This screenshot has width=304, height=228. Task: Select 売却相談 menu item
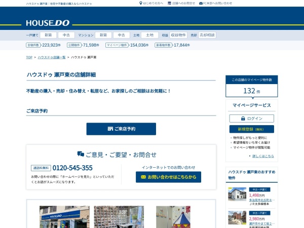pyautogui.click(x=207, y=35)
